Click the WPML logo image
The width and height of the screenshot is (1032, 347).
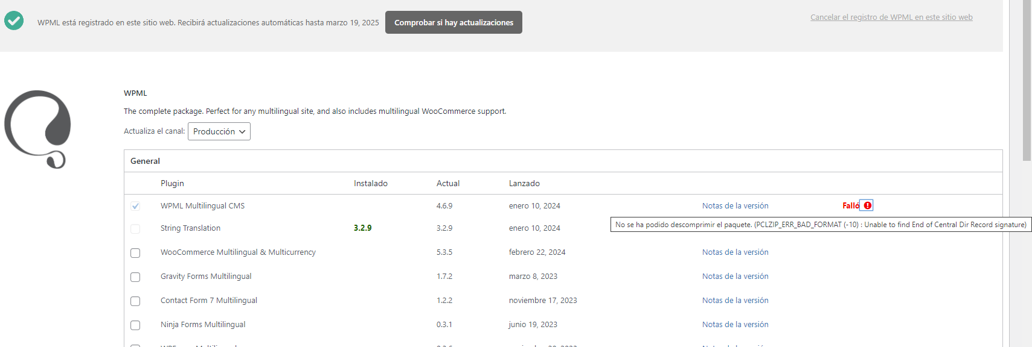tap(37, 129)
